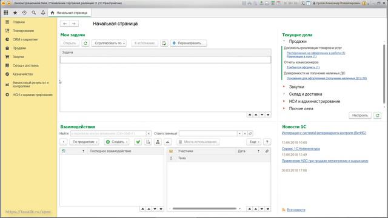Open the Создать dropdown
The image size is (388, 218).
(116, 142)
